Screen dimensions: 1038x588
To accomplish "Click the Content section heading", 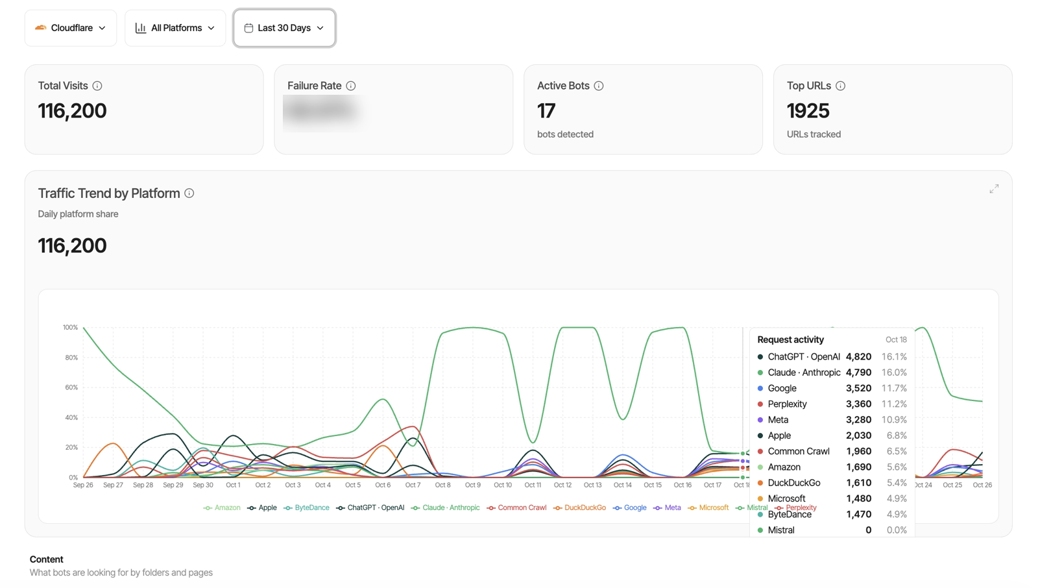I will pos(47,559).
